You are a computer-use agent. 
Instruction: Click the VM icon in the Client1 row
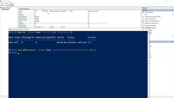click(x=20, y=15)
